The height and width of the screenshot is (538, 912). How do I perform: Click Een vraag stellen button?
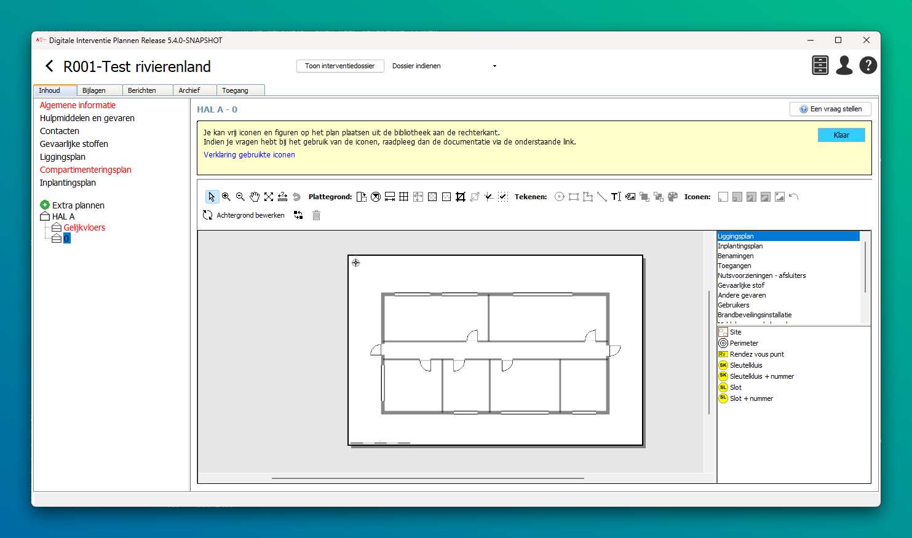pos(830,109)
